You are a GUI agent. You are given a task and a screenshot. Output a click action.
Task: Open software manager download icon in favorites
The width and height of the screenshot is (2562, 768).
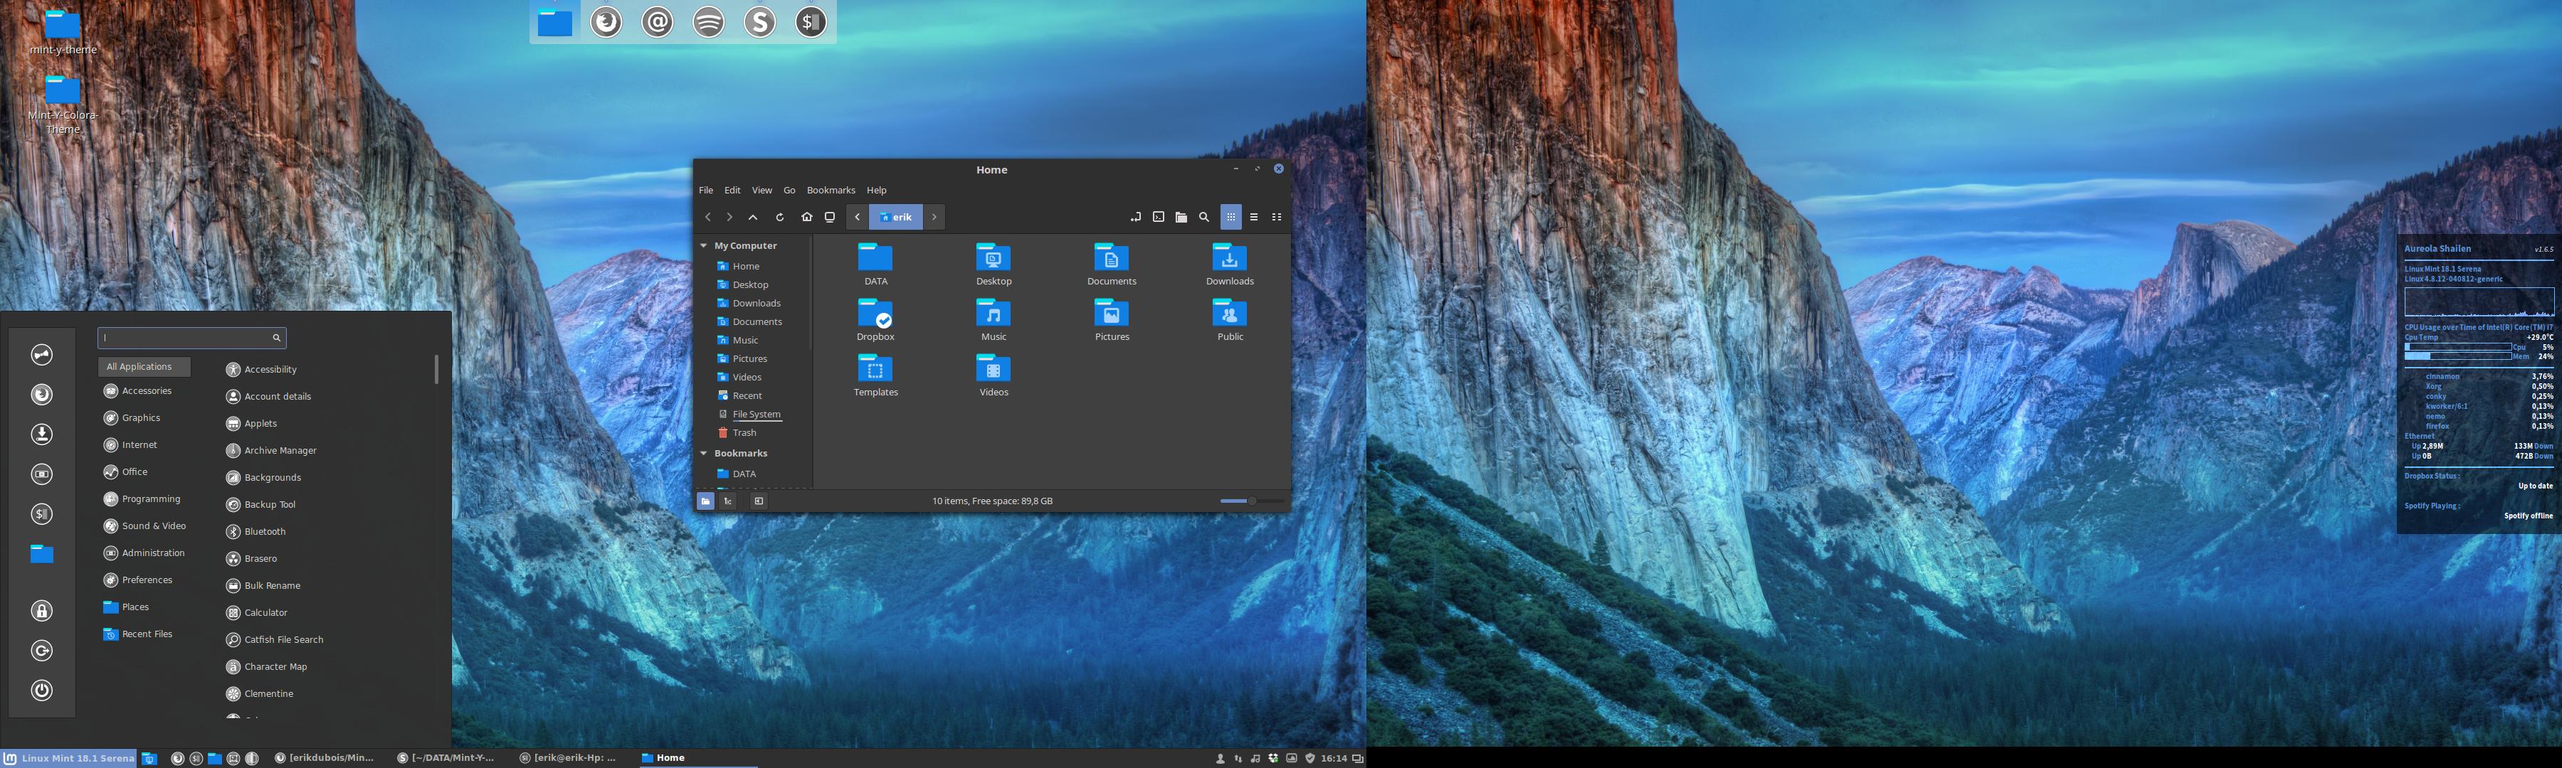point(42,434)
